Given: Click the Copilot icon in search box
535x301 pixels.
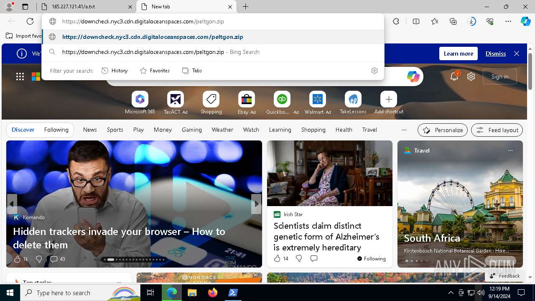Looking at the screenshot, I should [413, 77].
